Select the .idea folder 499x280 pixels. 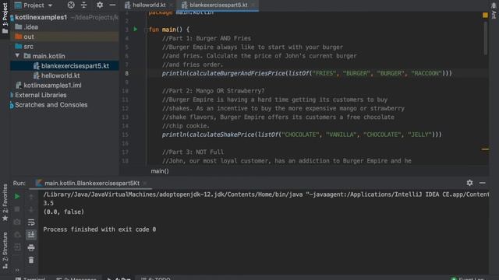pyautogui.click(x=31, y=27)
